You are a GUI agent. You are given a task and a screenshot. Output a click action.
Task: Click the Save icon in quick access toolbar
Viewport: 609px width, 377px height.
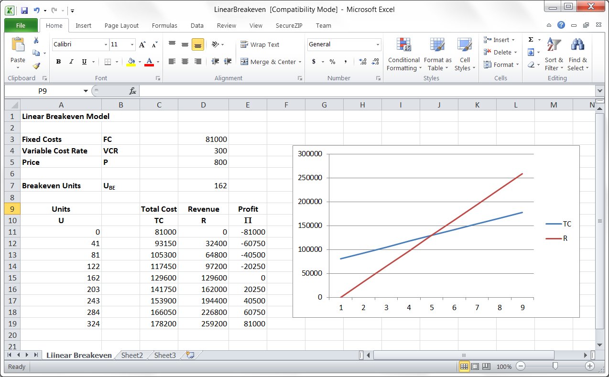24,10
